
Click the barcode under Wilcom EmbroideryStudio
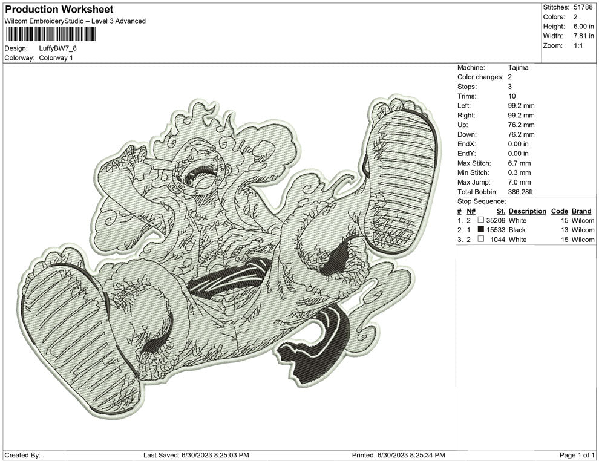[50, 34]
